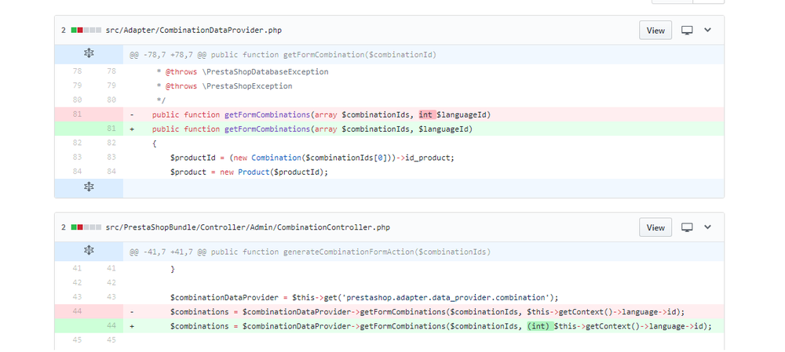Expand hidden lines below line 84 in CombinationDataProvider.php
This screenshot has height=352, width=785.
click(89, 187)
